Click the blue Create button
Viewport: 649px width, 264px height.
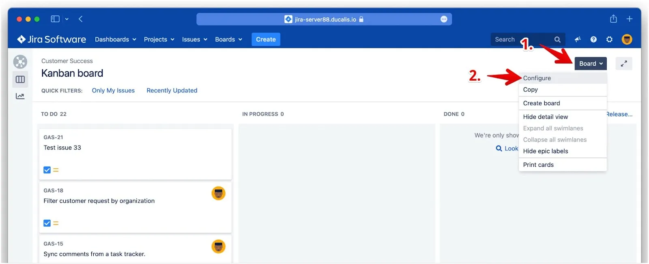[x=266, y=39]
